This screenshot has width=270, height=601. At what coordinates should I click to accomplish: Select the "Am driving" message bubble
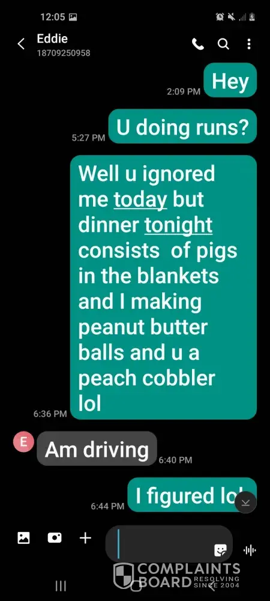click(97, 448)
